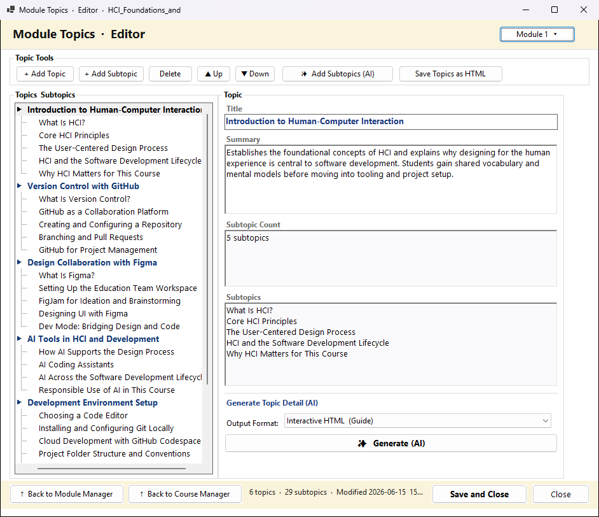Click '6 topics · 29 subtopics' status text
The image size is (599, 517).
coord(288,492)
